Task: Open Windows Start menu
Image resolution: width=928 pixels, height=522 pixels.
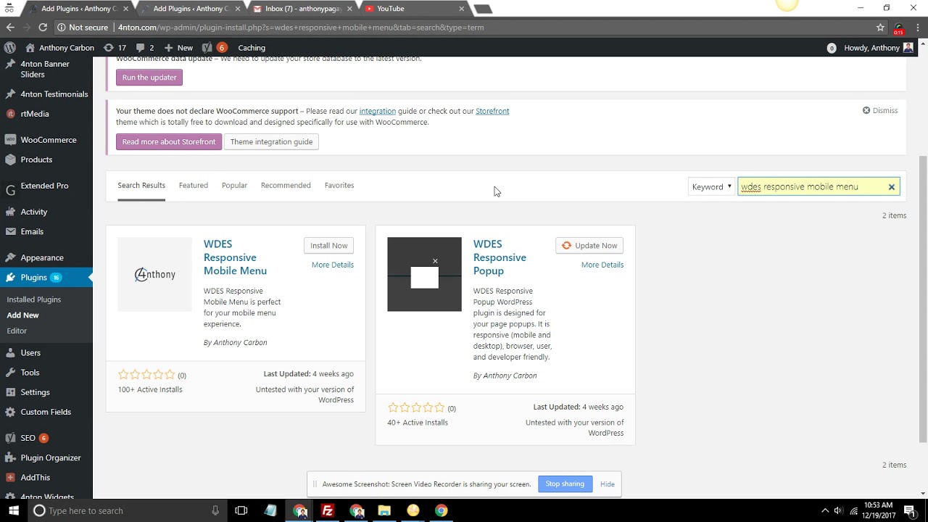Action: tap(14, 510)
